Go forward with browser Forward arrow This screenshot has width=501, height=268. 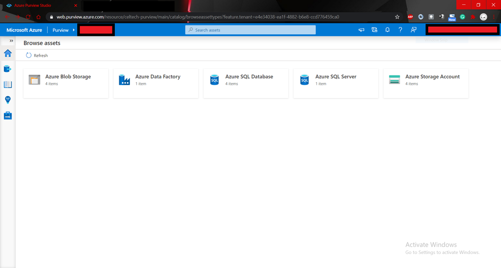(x=18, y=17)
